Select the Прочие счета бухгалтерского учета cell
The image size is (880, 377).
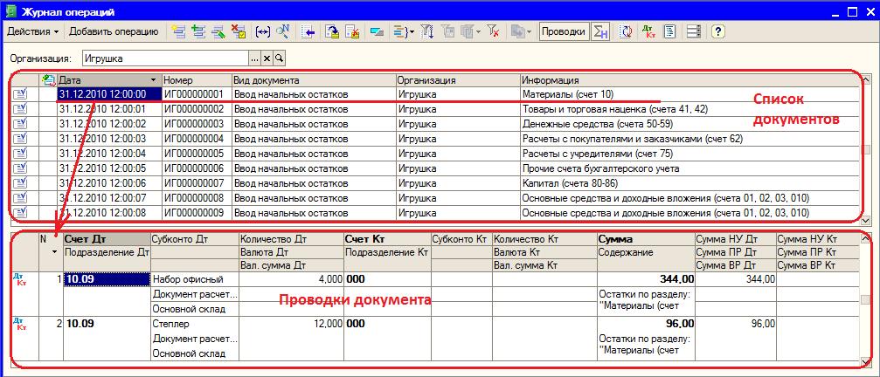(690, 168)
